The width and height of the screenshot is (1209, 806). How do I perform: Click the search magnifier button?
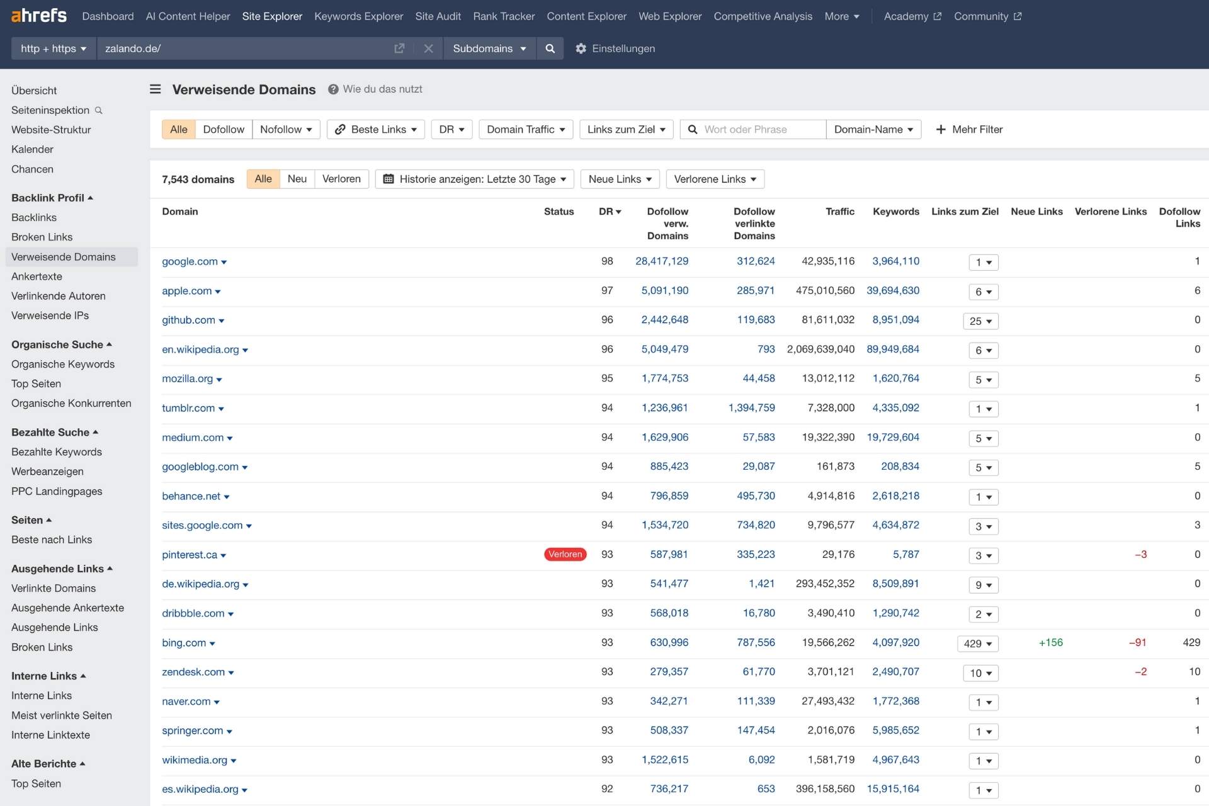click(550, 48)
